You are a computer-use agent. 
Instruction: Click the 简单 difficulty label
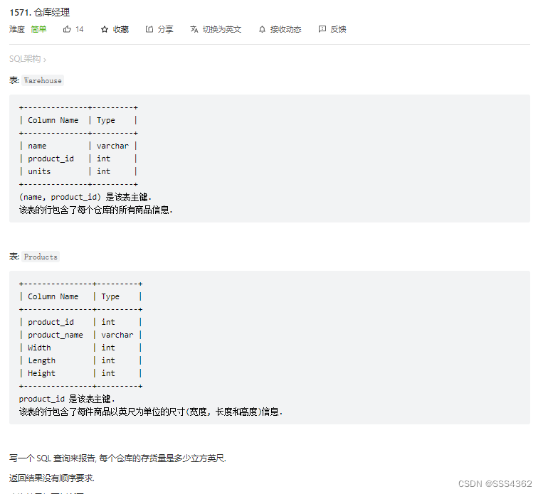[38, 29]
